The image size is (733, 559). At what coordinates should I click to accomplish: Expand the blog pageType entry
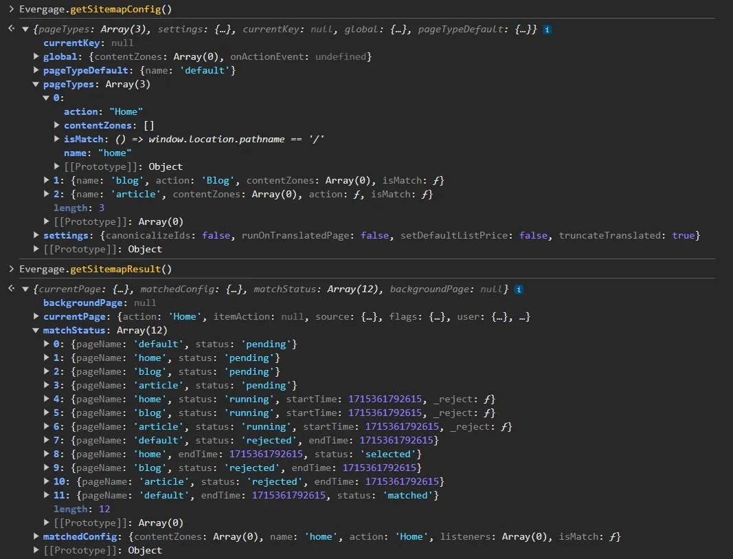pos(47,180)
